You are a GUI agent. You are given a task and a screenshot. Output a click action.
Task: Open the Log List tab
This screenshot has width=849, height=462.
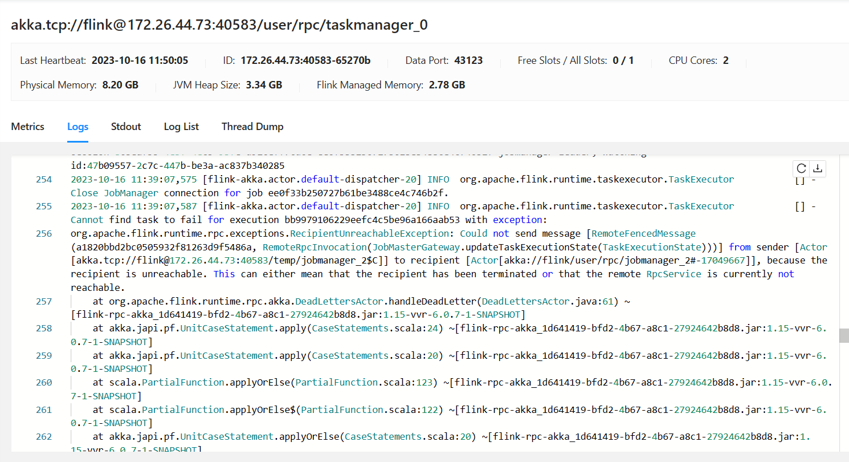point(181,127)
